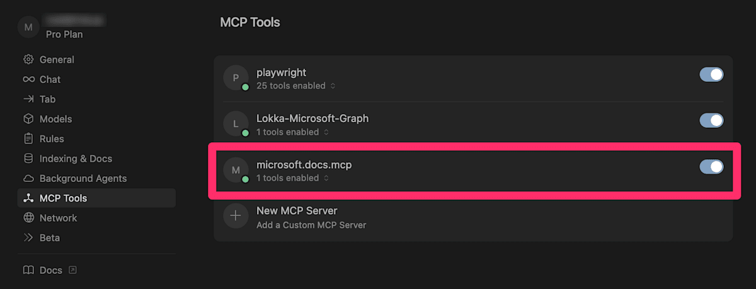Open Indexing & Docs database icon
The width and height of the screenshot is (756, 289).
(x=28, y=159)
